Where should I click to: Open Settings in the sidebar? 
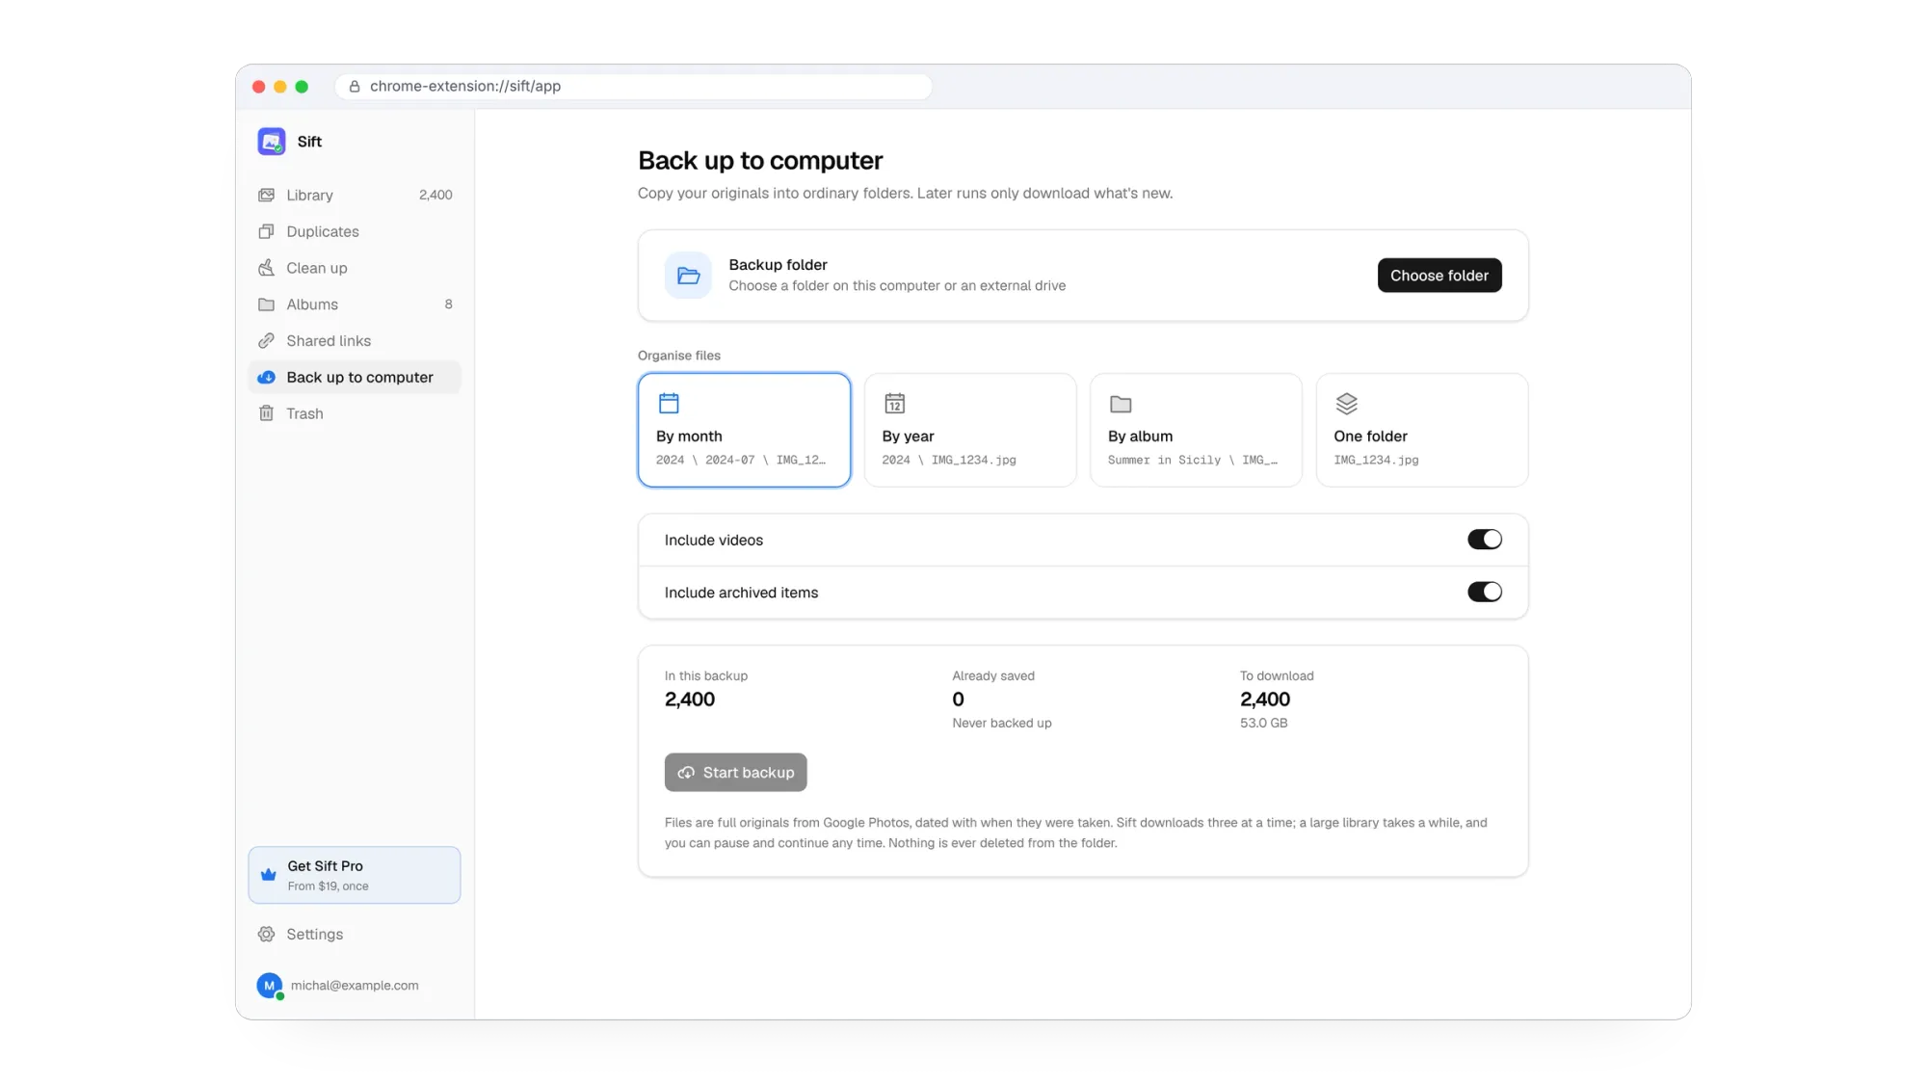coord(355,935)
